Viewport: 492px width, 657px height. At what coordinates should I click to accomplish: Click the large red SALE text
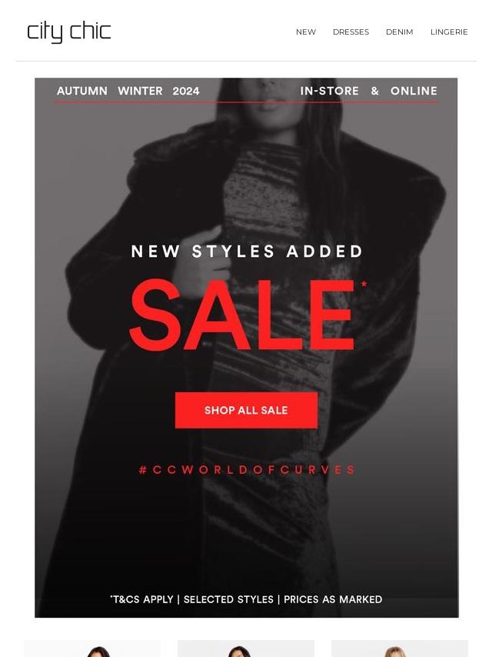tap(242, 315)
